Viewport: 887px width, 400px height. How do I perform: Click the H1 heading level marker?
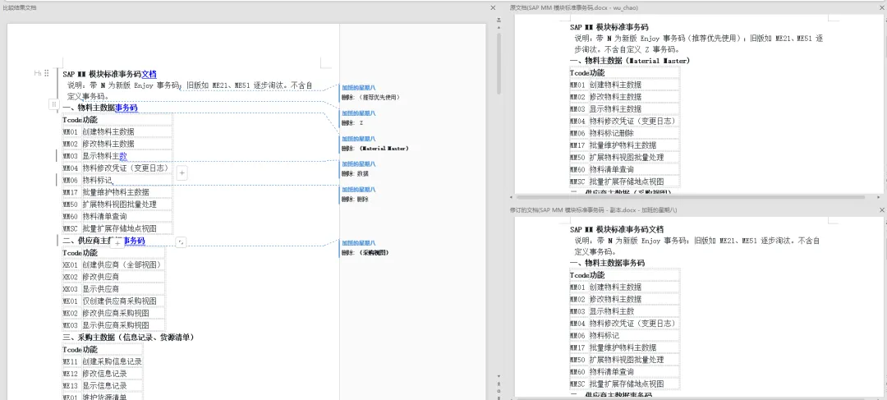click(37, 73)
